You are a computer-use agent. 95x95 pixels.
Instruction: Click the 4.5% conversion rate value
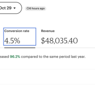point(12,41)
